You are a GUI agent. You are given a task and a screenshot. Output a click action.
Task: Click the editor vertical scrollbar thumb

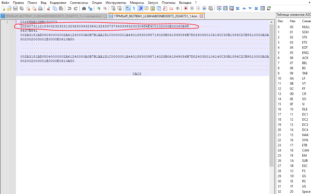click(271, 95)
